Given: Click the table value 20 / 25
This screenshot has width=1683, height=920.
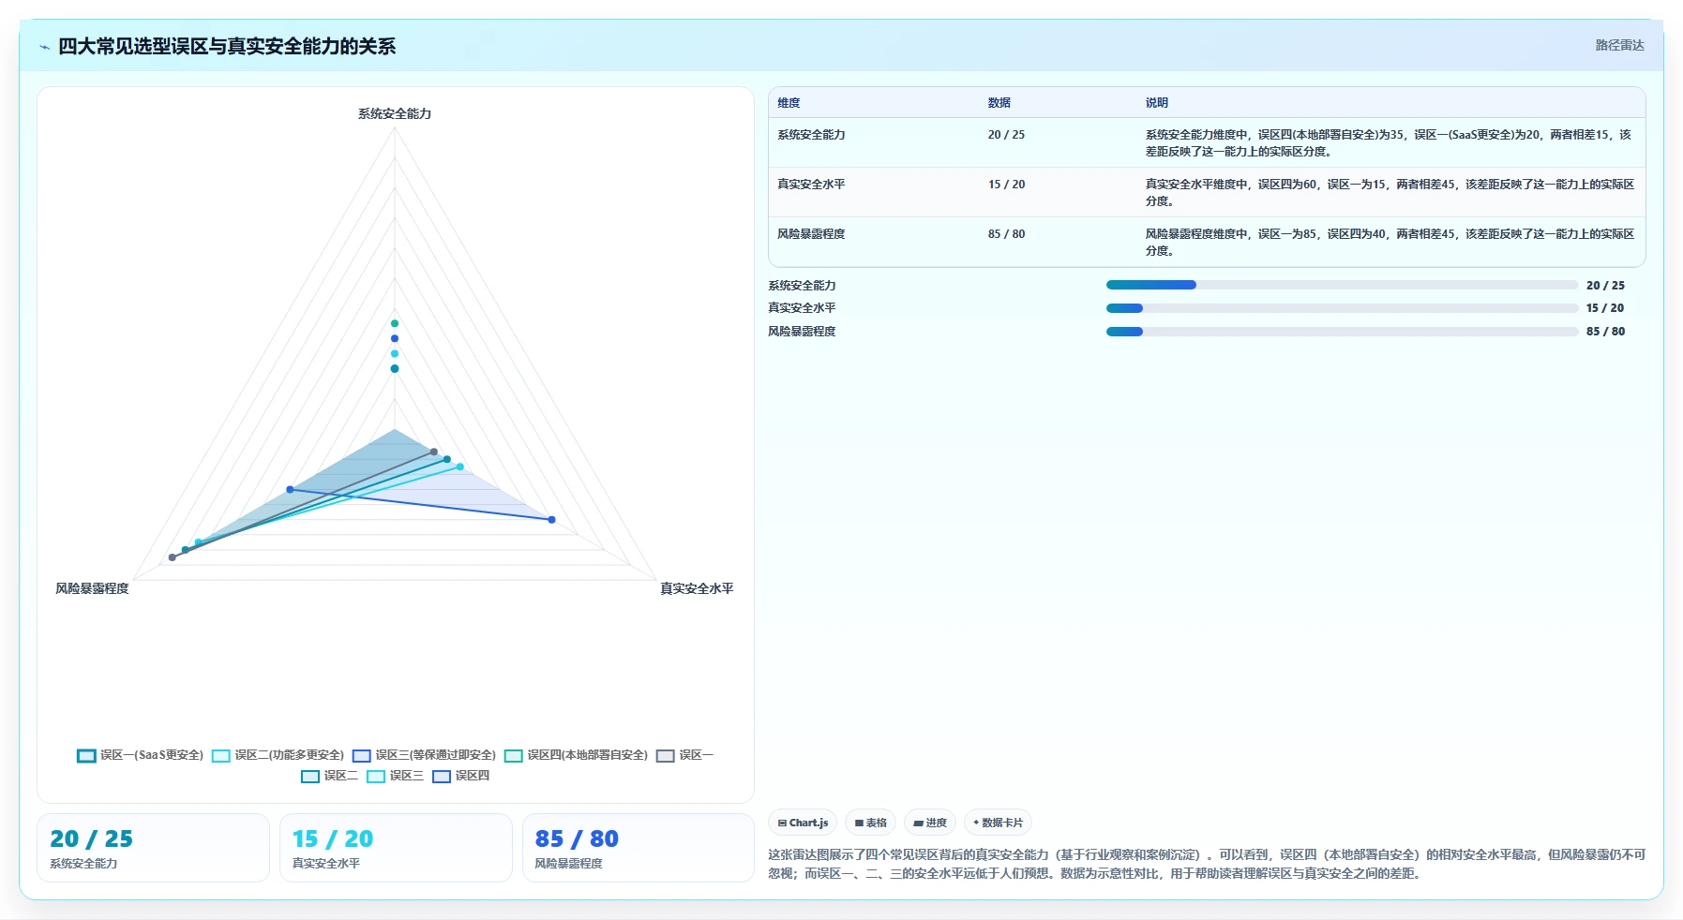Looking at the screenshot, I should coord(1006,135).
